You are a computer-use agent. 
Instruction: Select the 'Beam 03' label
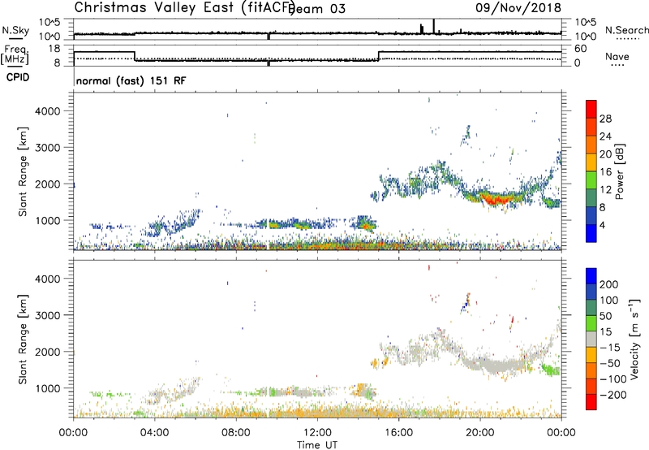point(316,9)
